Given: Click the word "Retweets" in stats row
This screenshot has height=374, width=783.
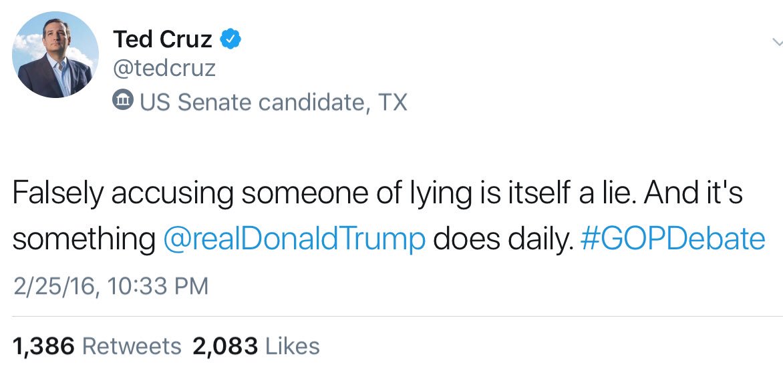Looking at the screenshot, I should point(131,346).
